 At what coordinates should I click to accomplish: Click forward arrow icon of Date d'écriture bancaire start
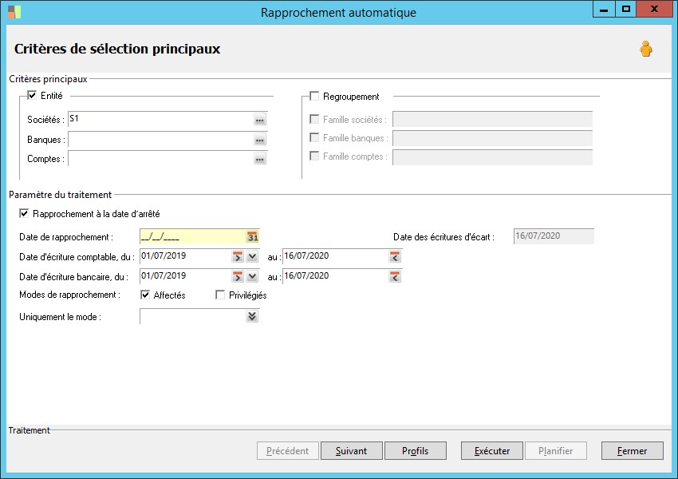238,276
